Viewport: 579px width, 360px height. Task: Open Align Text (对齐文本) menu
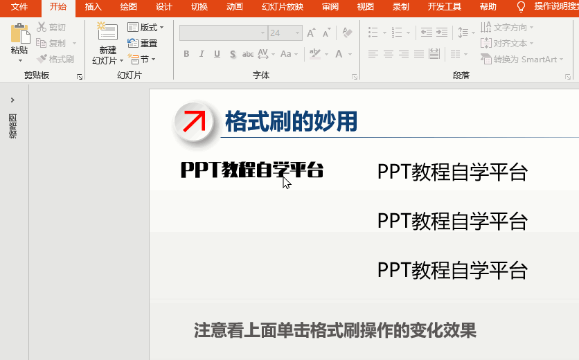(x=507, y=43)
